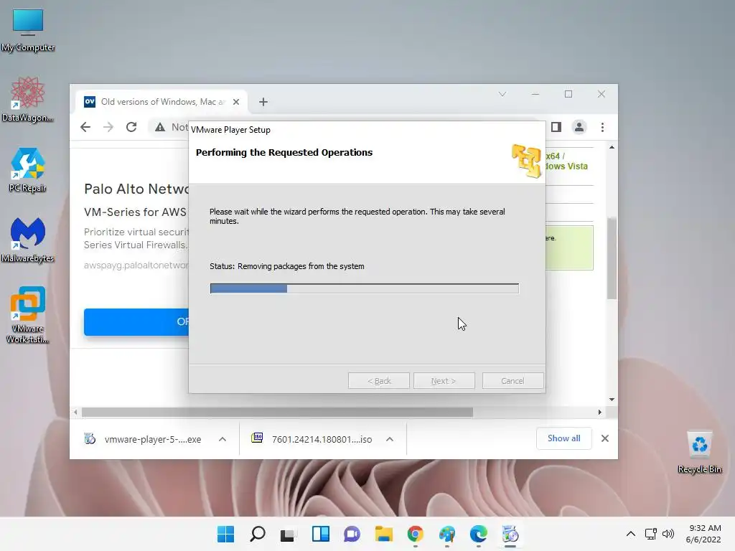The width and height of the screenshot is (735, 551).
Task: Expand the 7601 iso download options
Action: pos(390,439)
